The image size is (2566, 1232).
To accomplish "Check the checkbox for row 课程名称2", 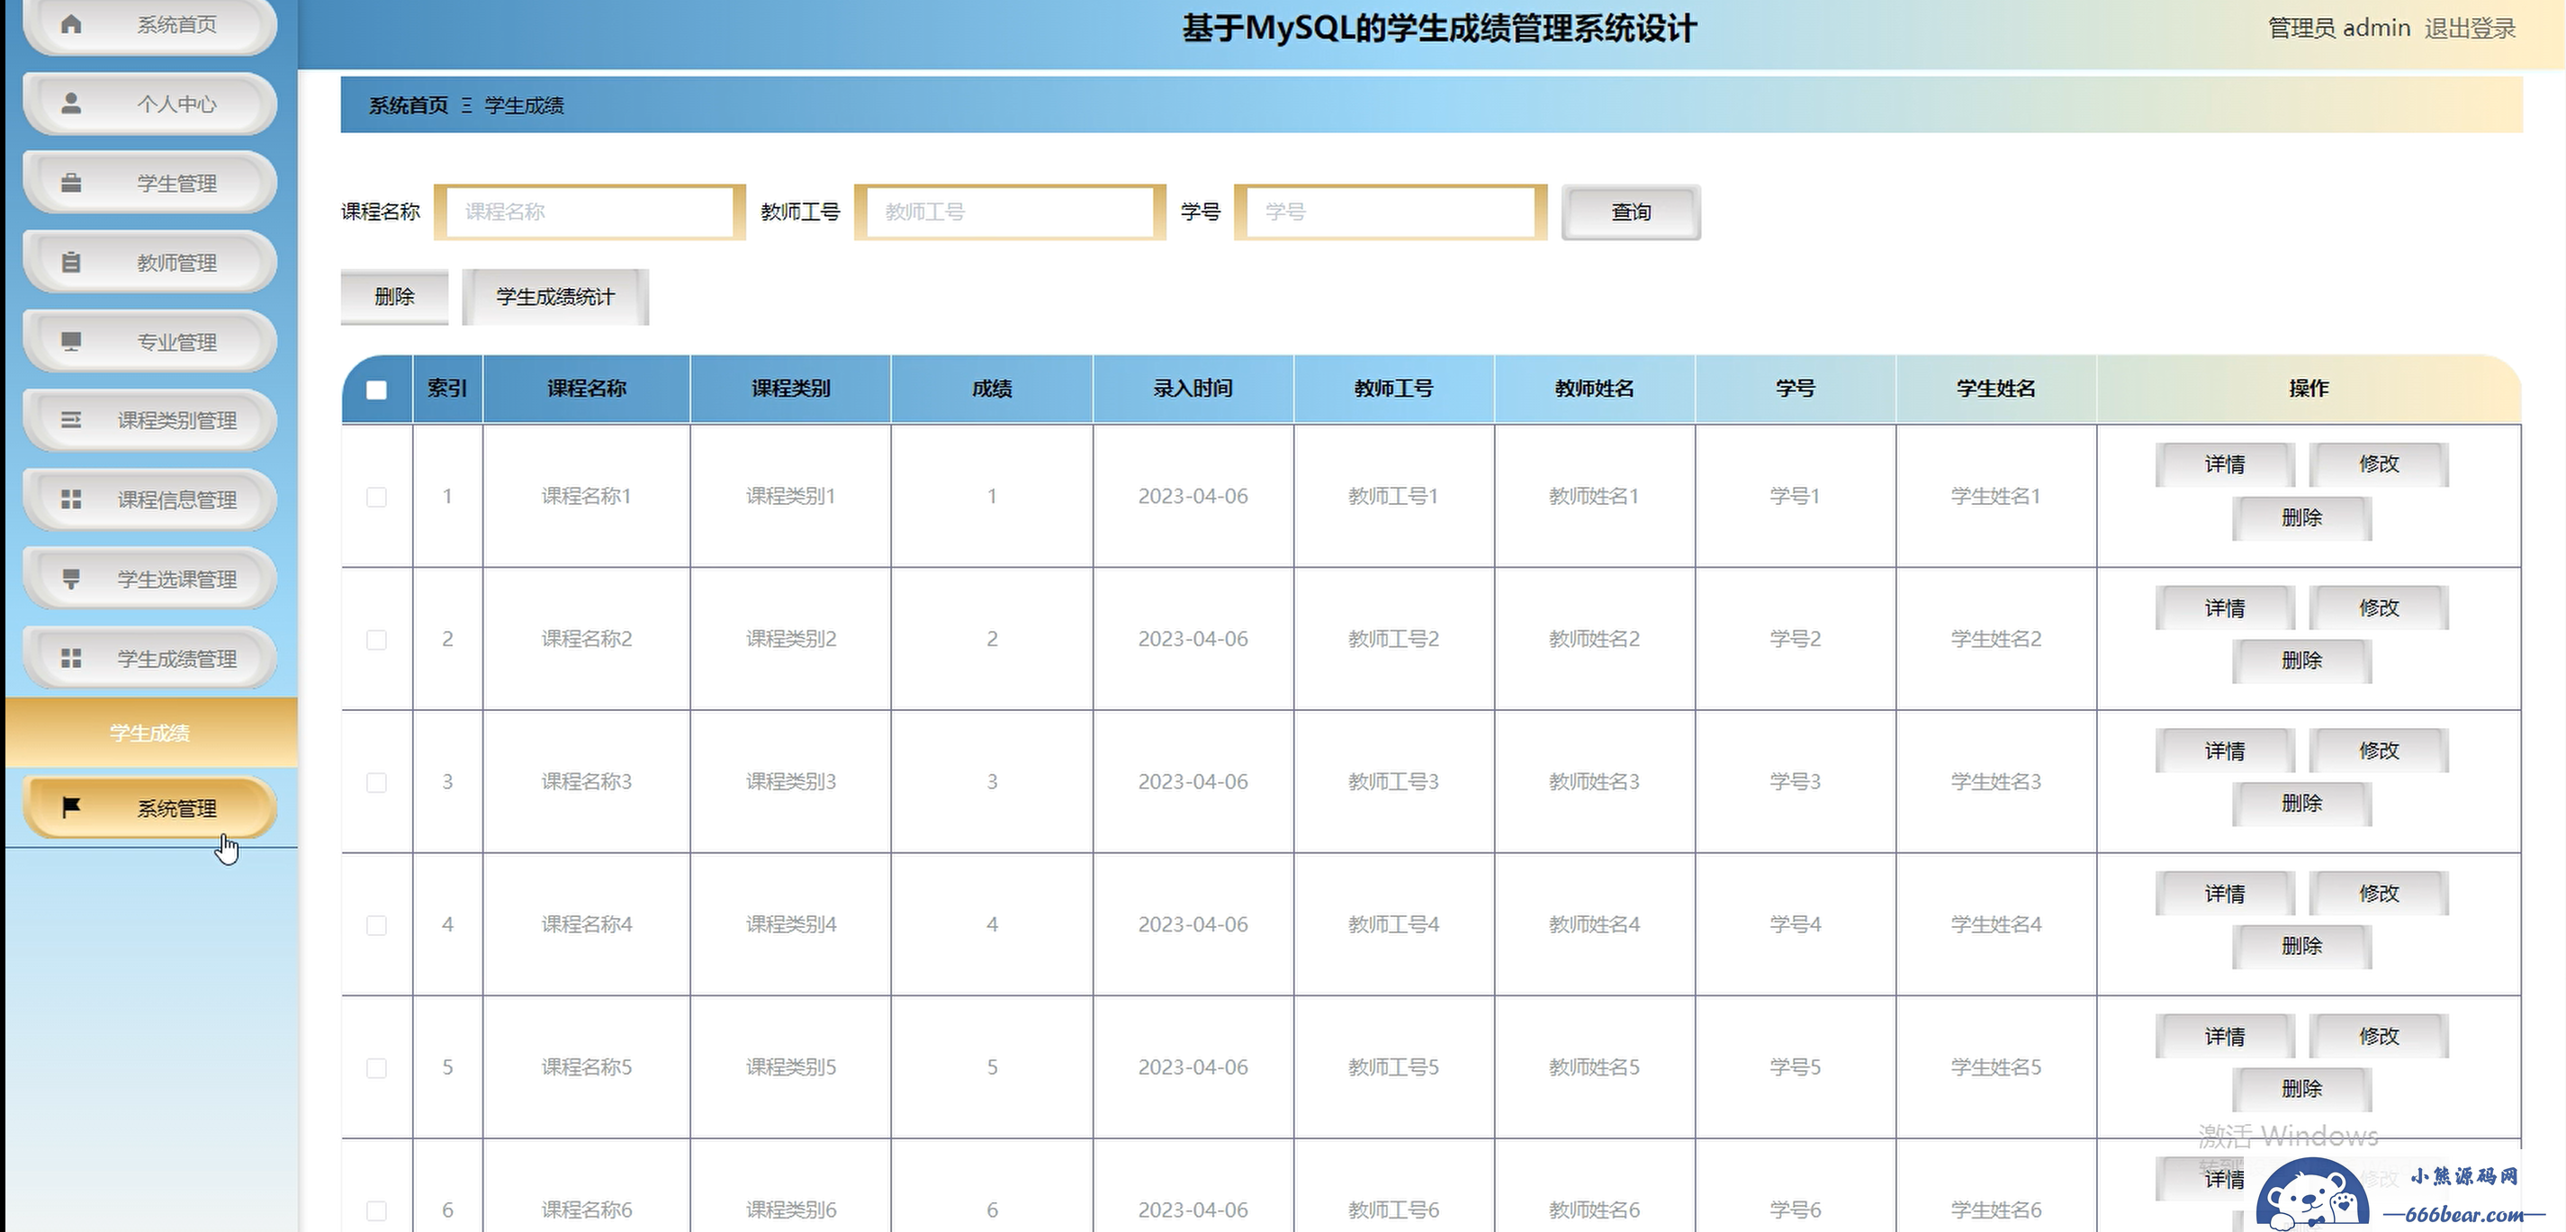I will click(376, 640).
